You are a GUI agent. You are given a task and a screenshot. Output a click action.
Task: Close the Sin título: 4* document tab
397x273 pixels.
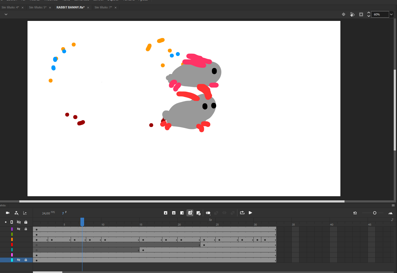23,8
